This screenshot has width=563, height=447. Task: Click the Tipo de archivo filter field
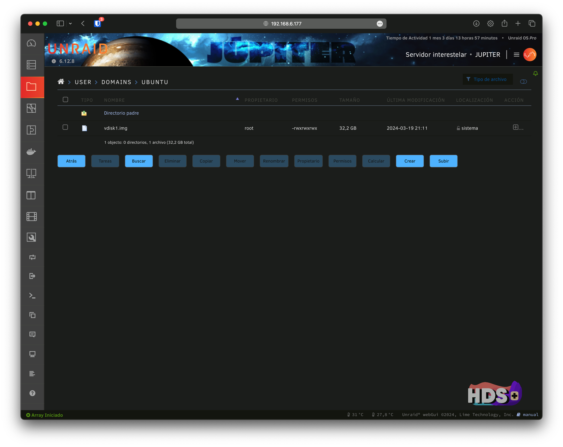(488, 79)
